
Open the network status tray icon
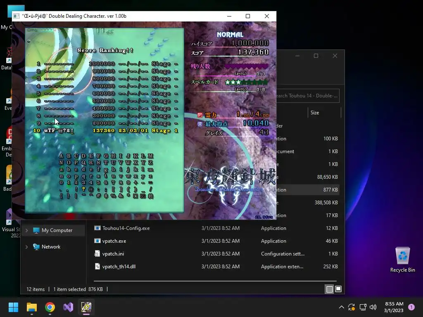(363, 307)
